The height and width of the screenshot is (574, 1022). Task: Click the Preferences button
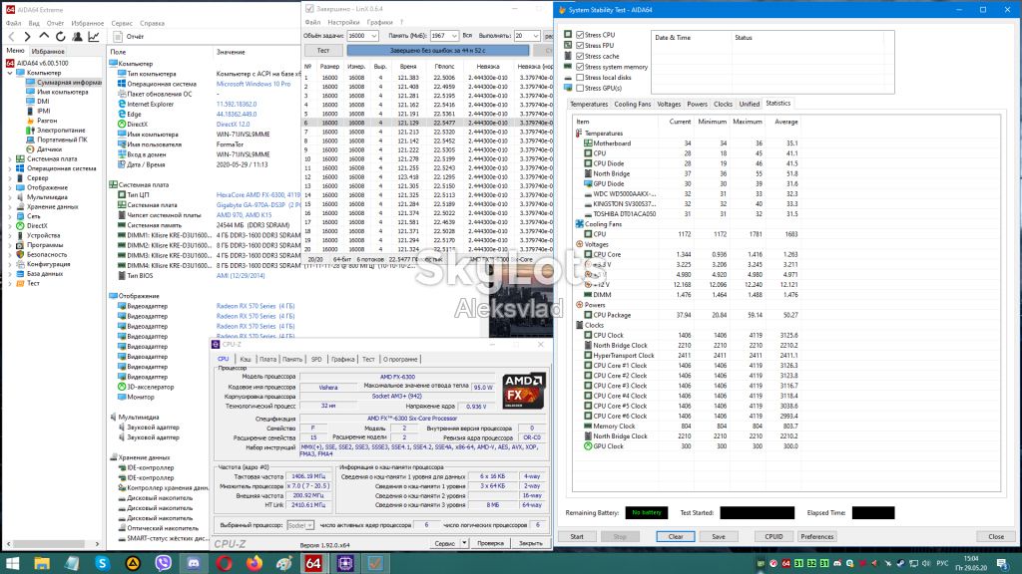pyautogui.click(x=816, y=537)
